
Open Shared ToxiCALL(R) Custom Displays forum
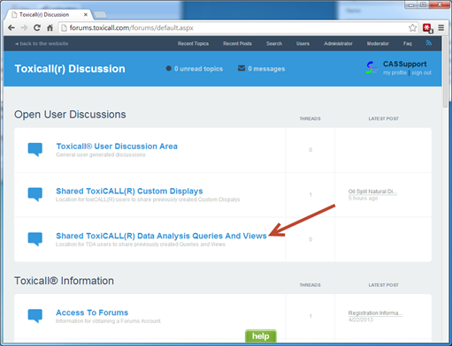(129, 191)
